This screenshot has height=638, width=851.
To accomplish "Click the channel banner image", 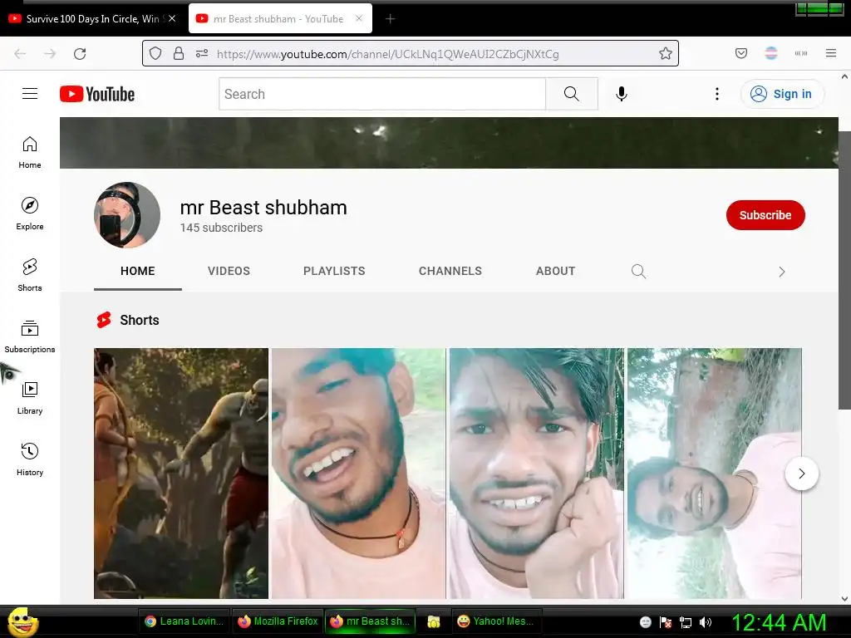I will tap(449, 143).
